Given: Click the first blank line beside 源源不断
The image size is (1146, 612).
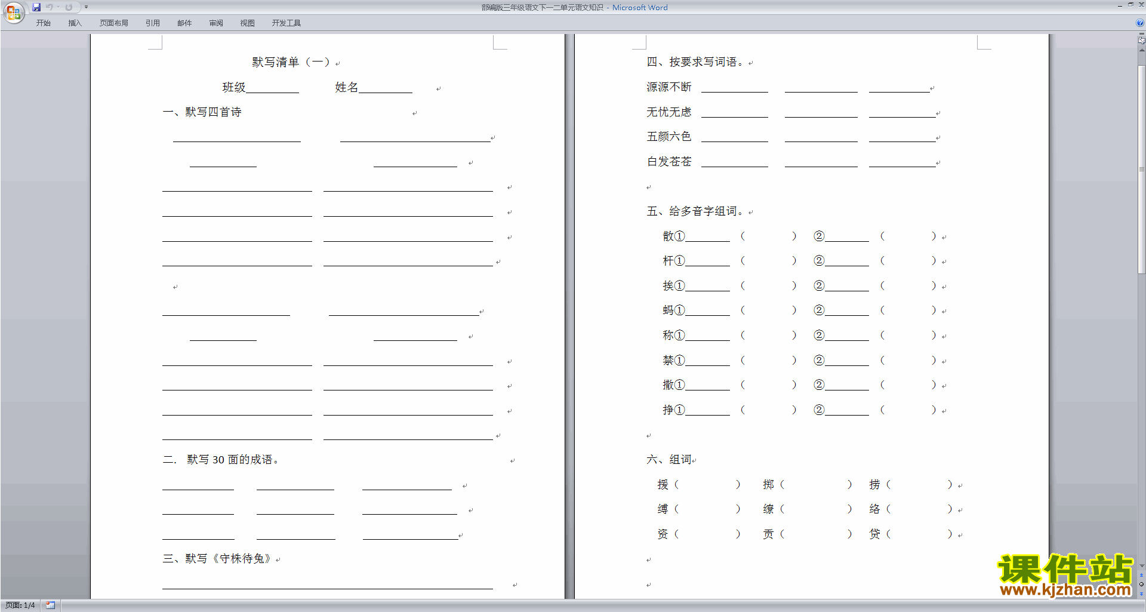Looking at the screenshot, I should point(735,88).
